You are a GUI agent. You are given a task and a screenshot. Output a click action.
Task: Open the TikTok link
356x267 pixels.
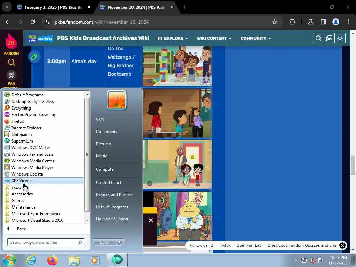pos(225,245)
